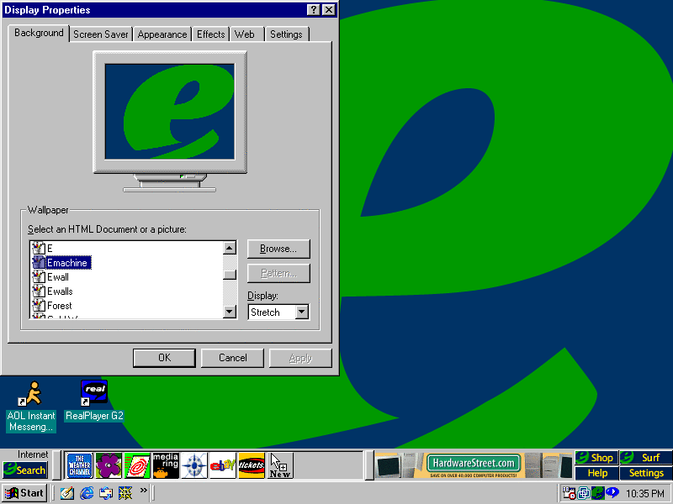This screenshot has width=673, height=504.
Task: Click the Internet Explorer quick launch icon
Action: click(86, 493)
